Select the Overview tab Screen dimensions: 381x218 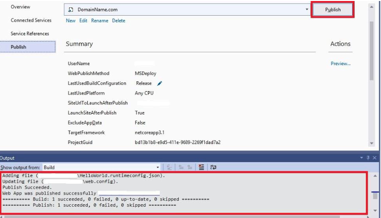tap(21, 7)
